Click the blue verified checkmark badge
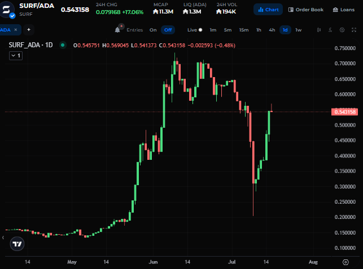The height and width of the screenshot is (269, 363). (x=12, y=16)
